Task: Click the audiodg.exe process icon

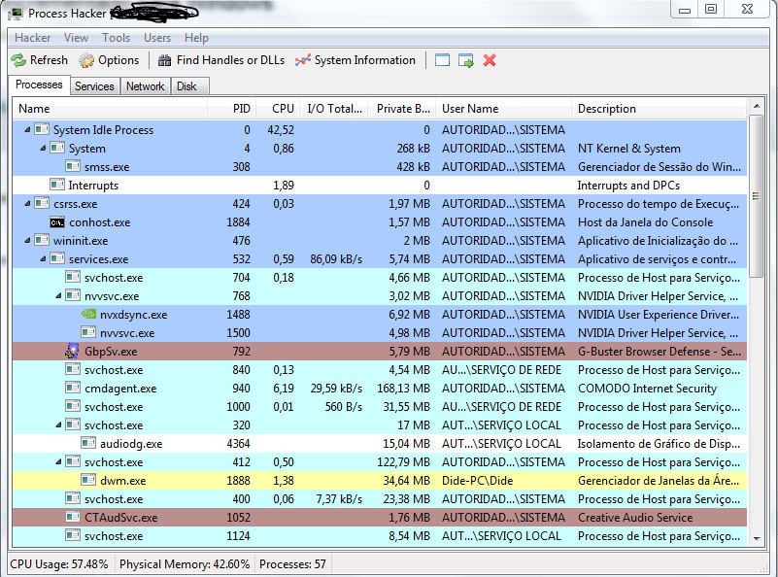Action: pyautogui.click(x=88, y=443)
